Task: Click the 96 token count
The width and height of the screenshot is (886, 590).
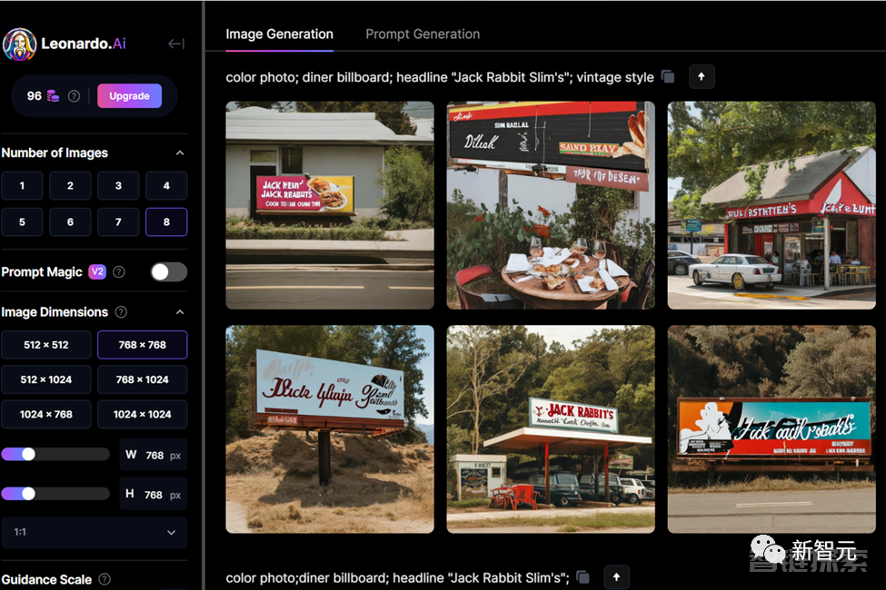Action: tap(35, 96)
